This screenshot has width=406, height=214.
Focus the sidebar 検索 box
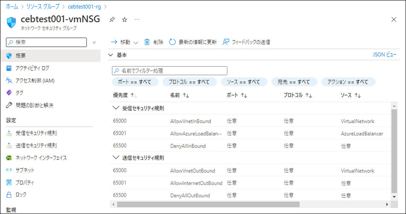tap(46, 42)
